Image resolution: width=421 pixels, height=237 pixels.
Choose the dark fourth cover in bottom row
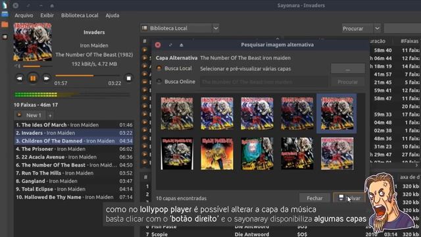tap(297, 153)
